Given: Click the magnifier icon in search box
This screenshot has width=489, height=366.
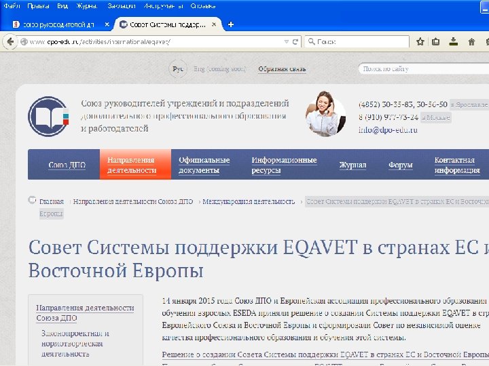Looking at the screenshot, I should 311,41.
